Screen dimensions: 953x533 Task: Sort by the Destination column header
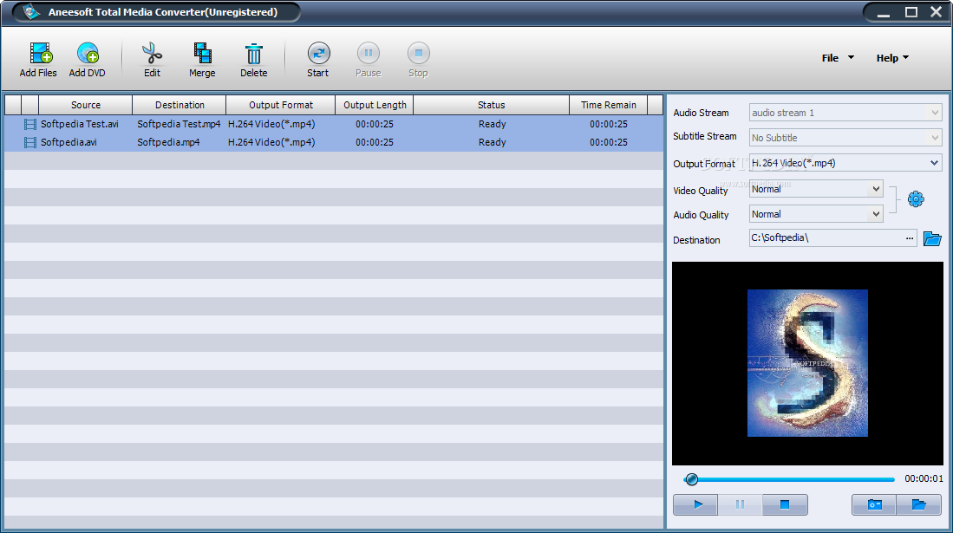(180, 105)
